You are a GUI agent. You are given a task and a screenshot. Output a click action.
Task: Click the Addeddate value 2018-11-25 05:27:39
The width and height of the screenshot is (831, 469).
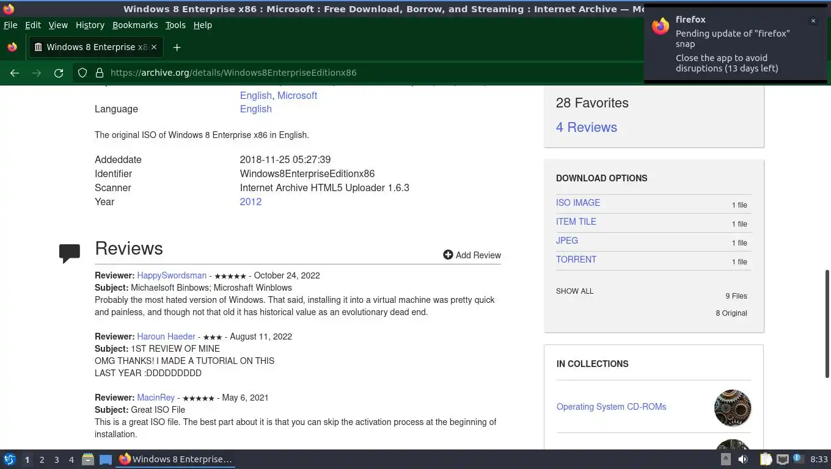pos(285,159)
